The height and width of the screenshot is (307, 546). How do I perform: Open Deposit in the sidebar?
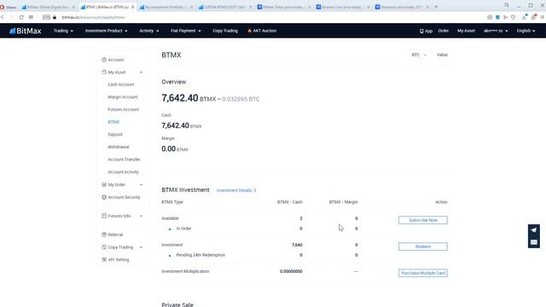pos(115,135)
